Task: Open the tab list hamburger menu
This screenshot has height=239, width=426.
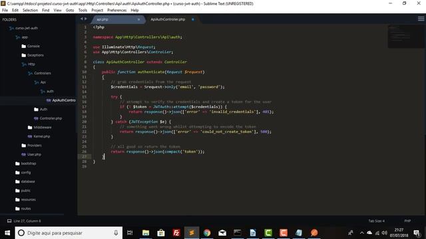Action: [421, 19]
